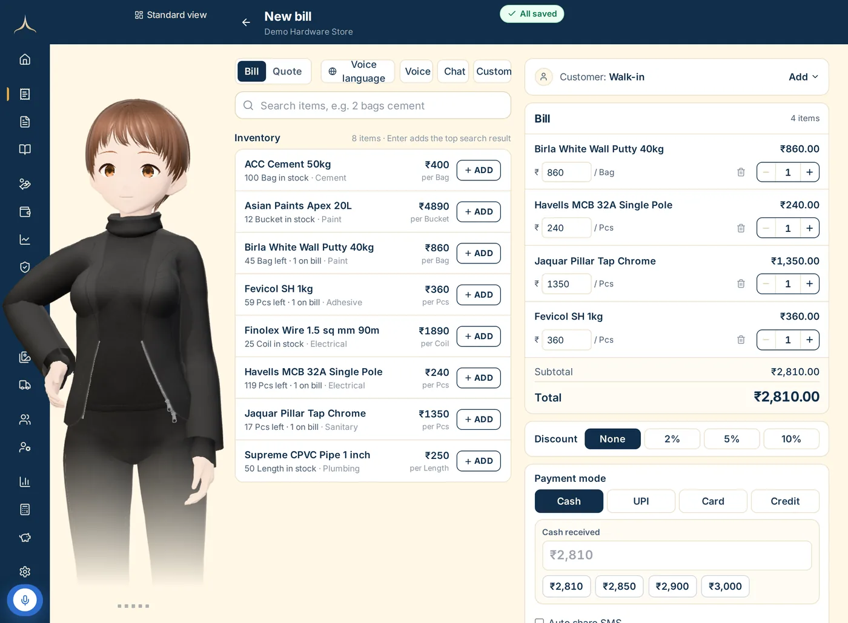Select ₹3,000 quick cash amount
The height and width of the screenshot is (623, 848).
pos(725,586)
